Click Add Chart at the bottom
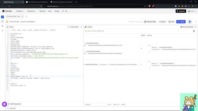The image size is (198, 111). click(x=12, y=108)
